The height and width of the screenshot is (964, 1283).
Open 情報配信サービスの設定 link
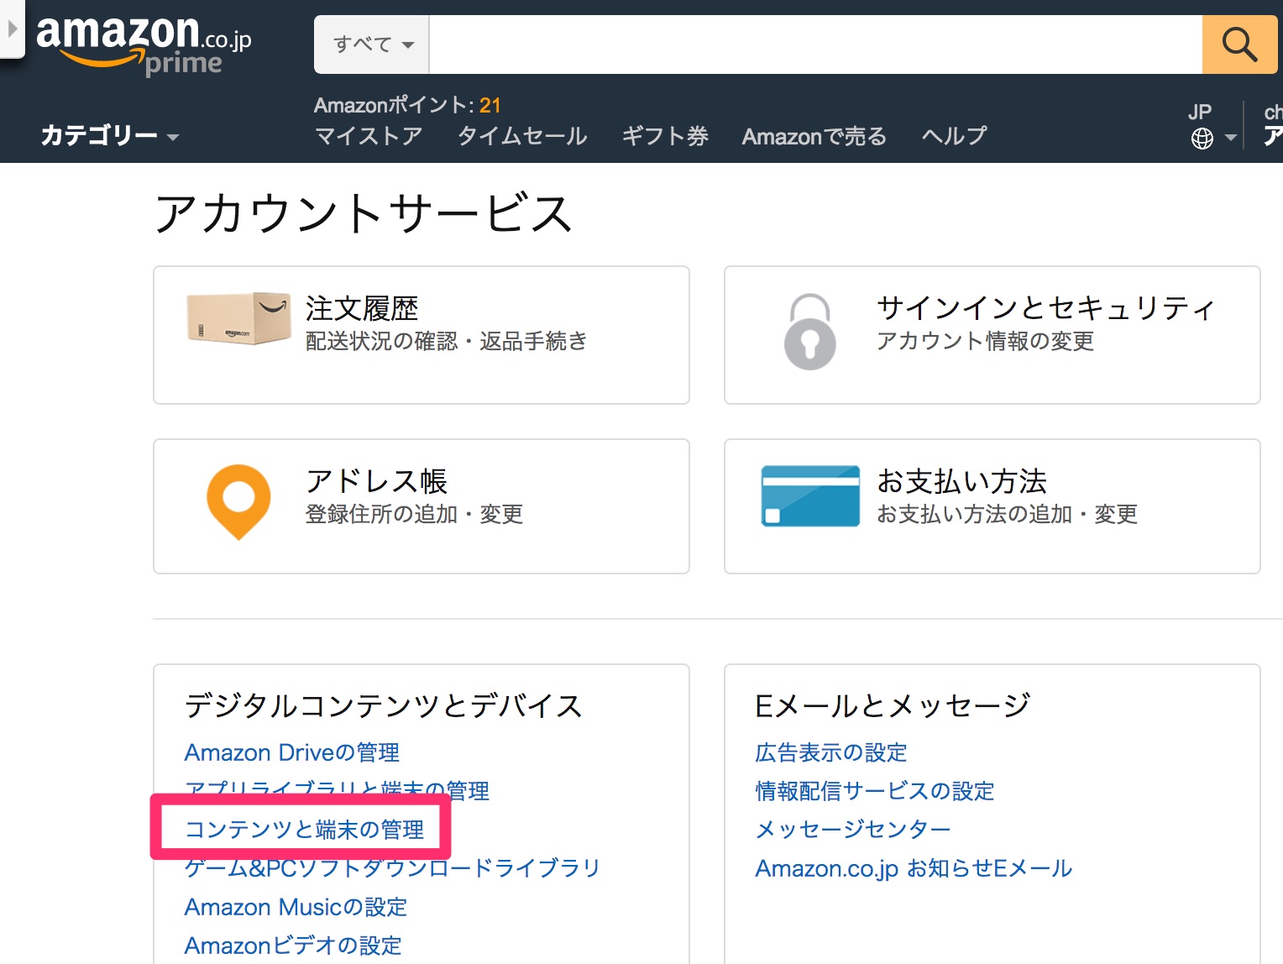coord(874,791)
